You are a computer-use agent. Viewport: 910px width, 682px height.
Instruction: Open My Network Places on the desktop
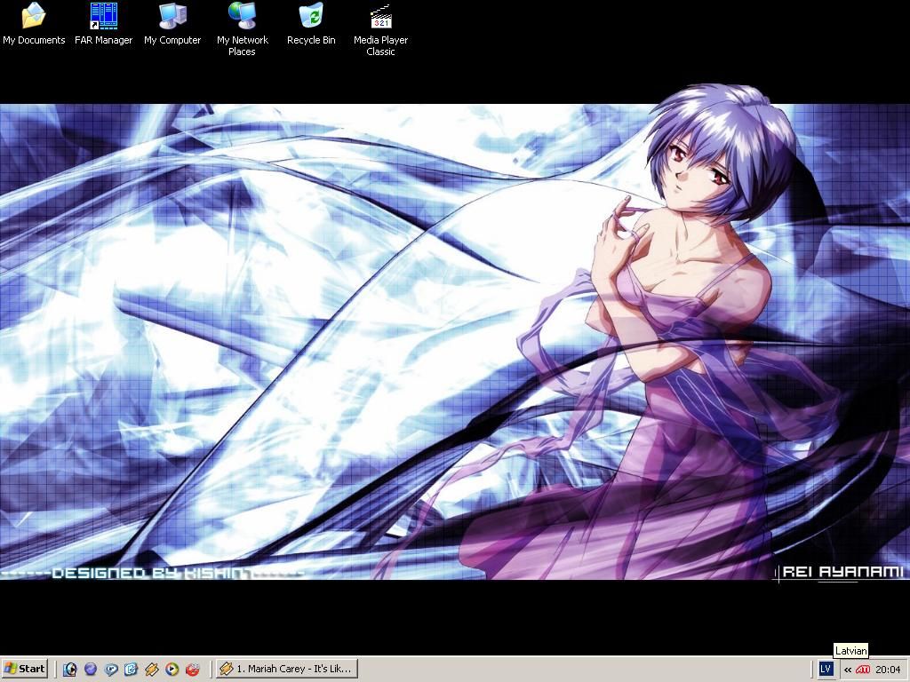click(x=242, y=29)
